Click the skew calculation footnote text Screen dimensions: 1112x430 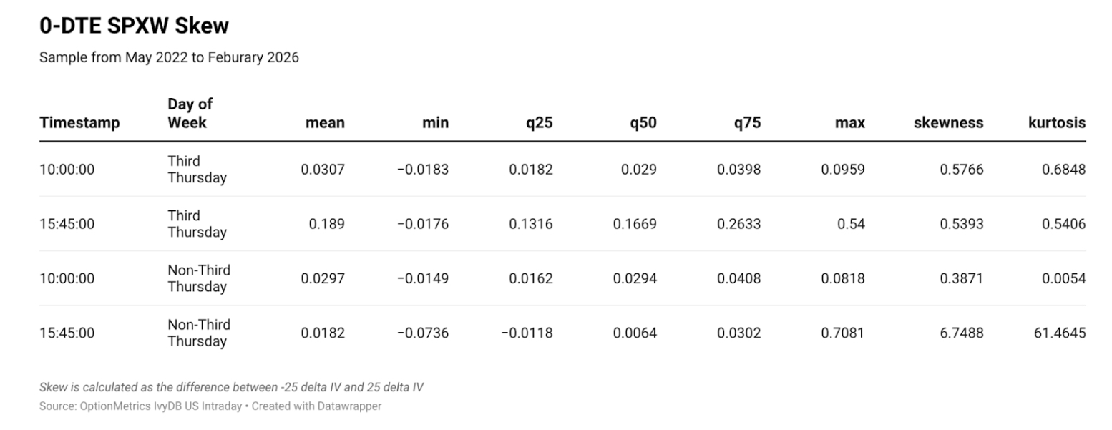(231, 387)
